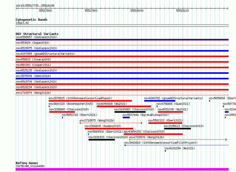
Task: Open the DGV Structural Variants track heading
Action: pos(37,34)
